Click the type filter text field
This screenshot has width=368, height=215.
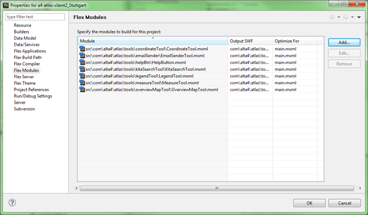click(35, 17)
